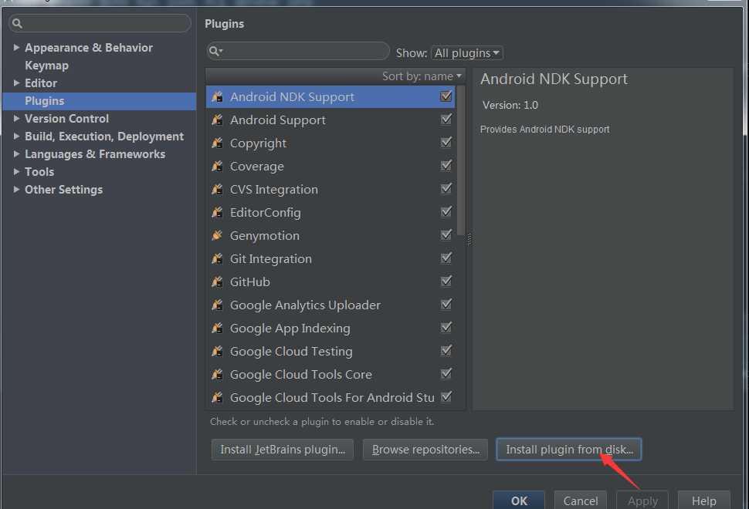Click the Cancel button
The height and width of the screenshot is (509, 749).
581,500
